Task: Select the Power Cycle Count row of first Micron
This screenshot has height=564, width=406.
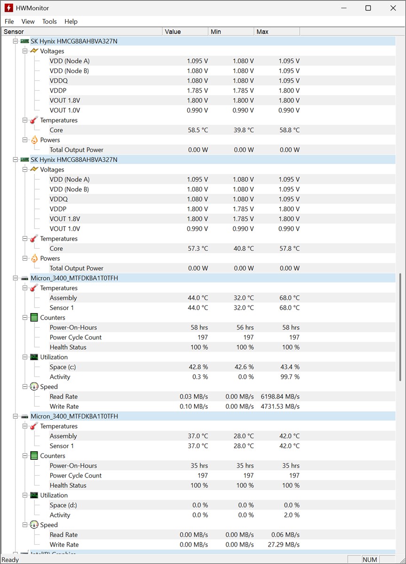Action: (x=76, y=337)
